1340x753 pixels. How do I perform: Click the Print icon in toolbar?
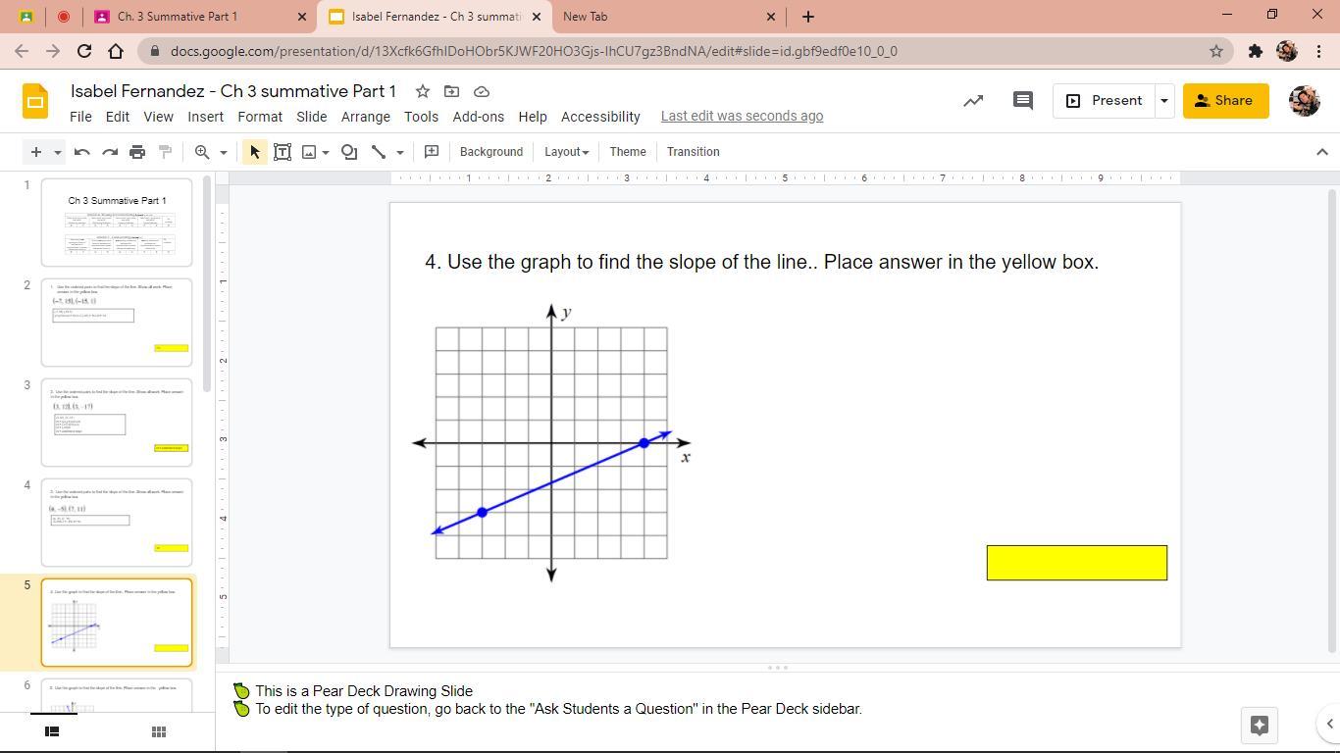[137, 152]
